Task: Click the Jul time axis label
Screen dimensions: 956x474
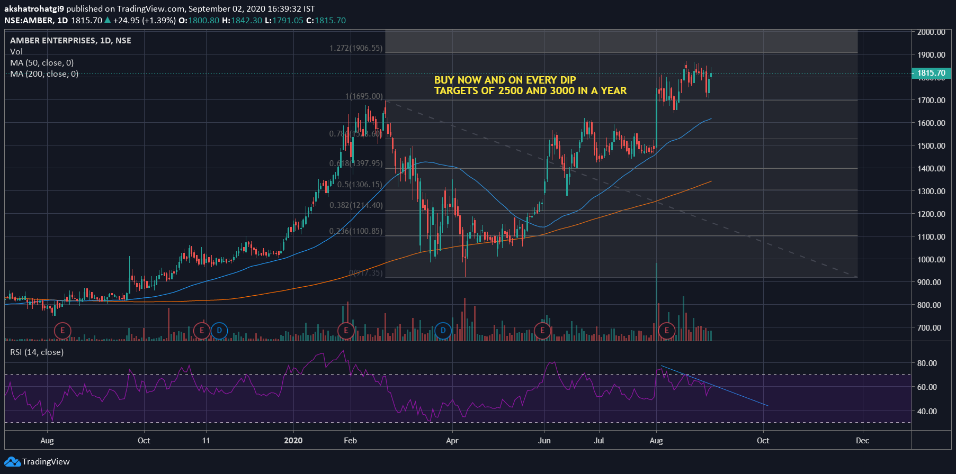Action: (x=598, y=440)
